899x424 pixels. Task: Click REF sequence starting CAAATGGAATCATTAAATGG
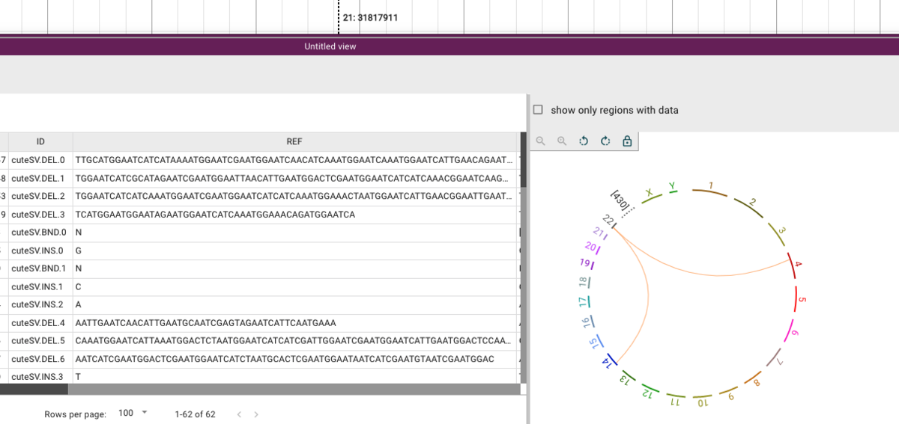click(294, 341)
